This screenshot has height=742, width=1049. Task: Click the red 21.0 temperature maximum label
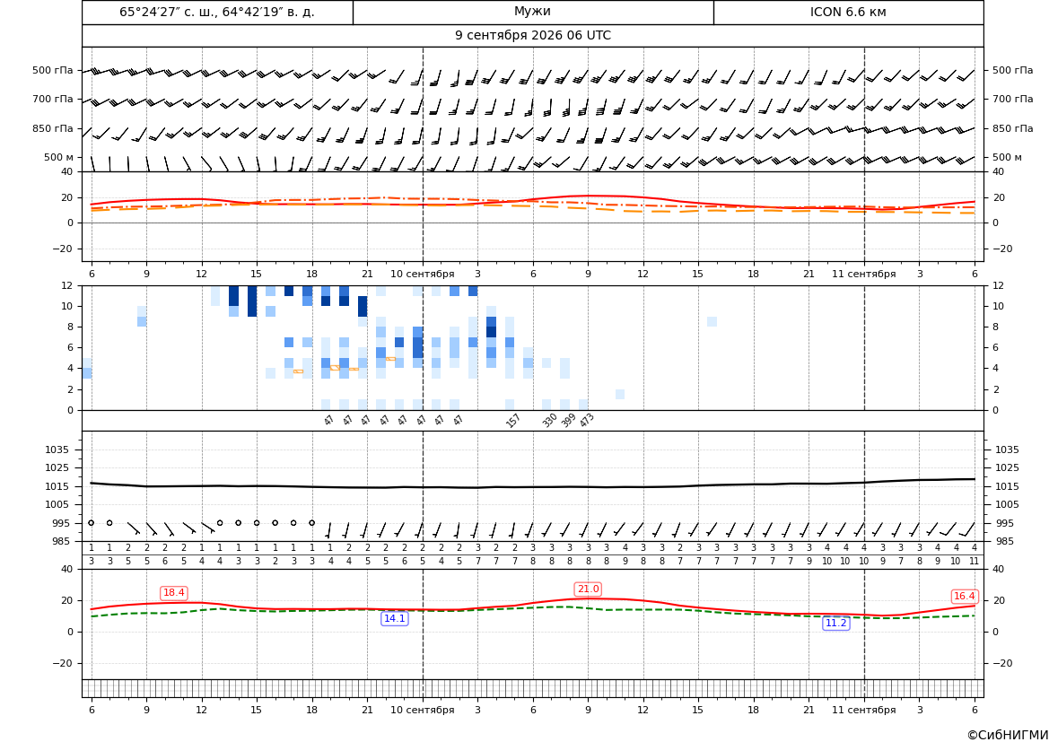[588, 589]
